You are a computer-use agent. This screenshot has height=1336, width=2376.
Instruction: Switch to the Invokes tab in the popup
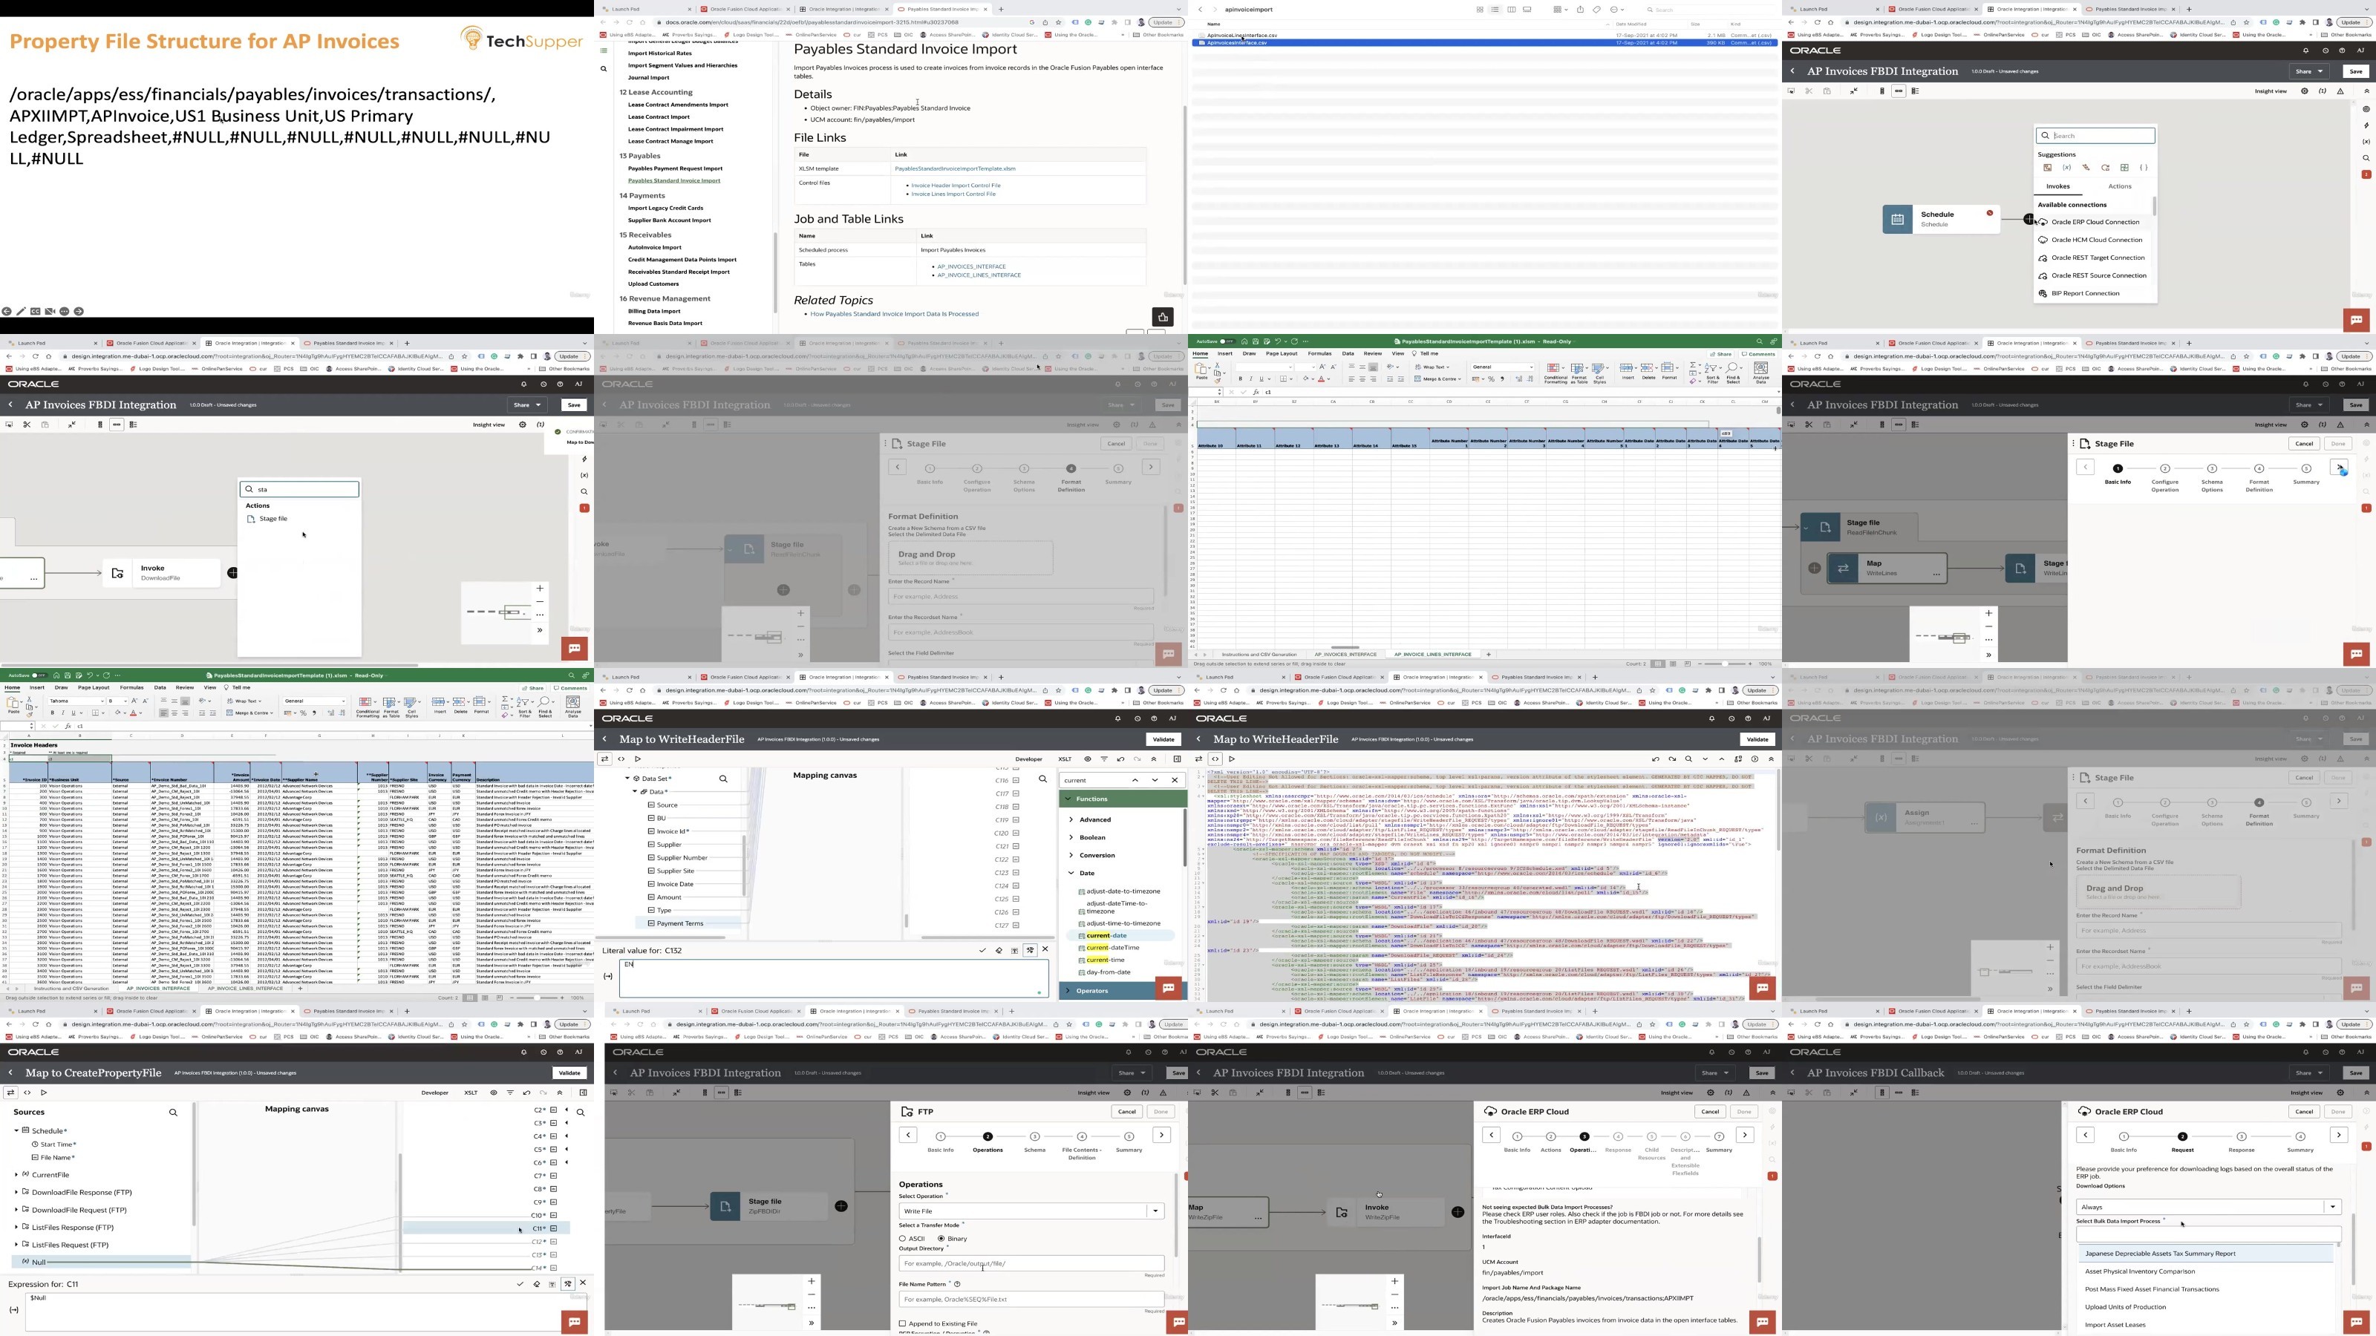[2057, 186]
